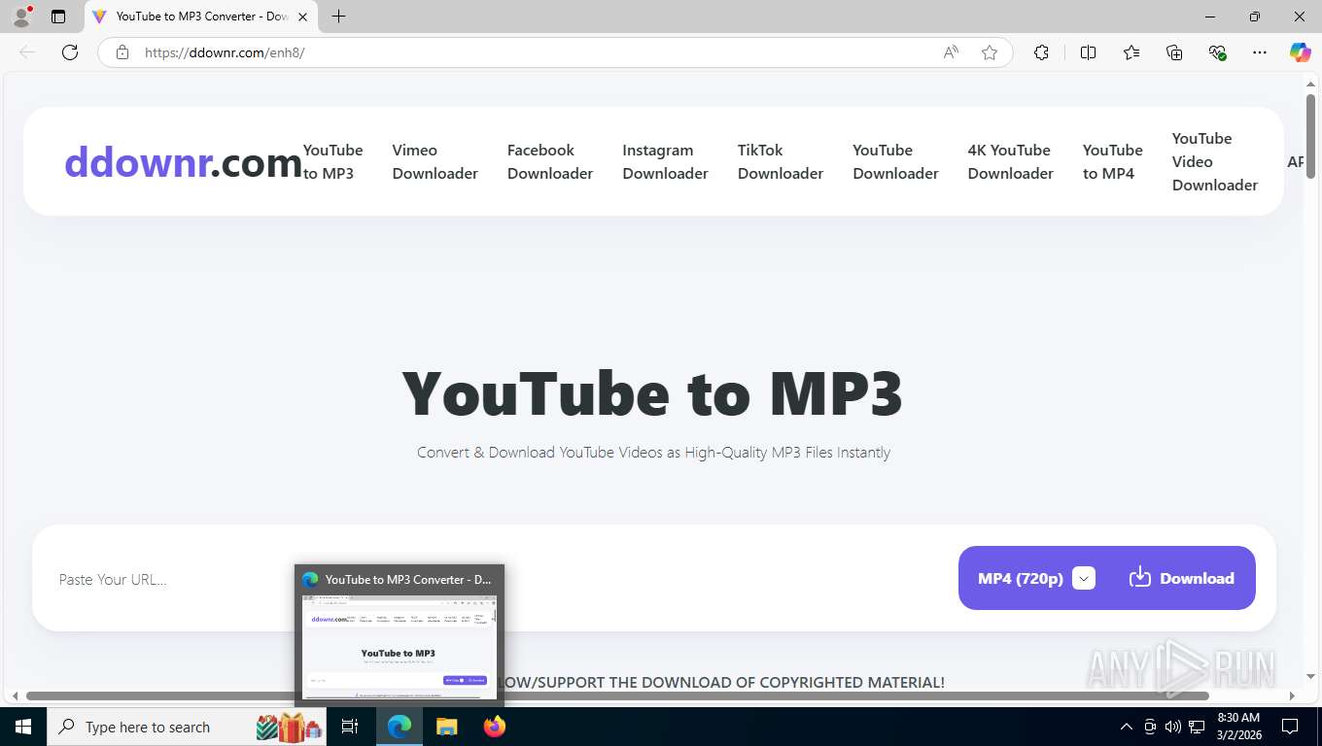Open YouTube Downloader nav link

[895, 161]
